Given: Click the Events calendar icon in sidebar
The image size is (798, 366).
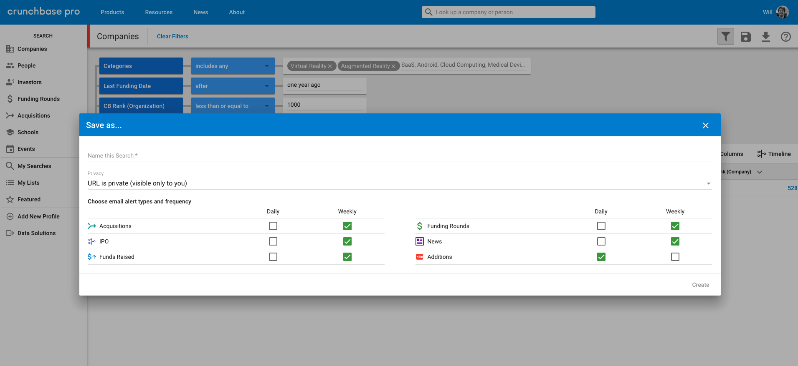Looking at the screenshot, I should 10,149.
